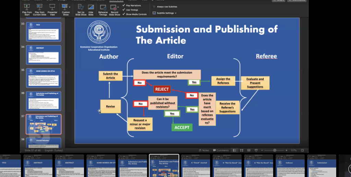351x177 pixels.
Task: Click the Record Slide Show icon
Action: pos(113,7)
